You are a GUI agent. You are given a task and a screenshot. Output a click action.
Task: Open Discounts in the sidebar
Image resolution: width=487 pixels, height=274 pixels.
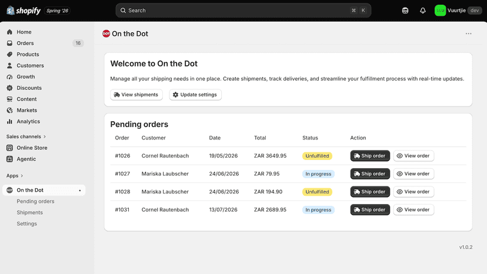pyautogui.click(x=44, y=88)
